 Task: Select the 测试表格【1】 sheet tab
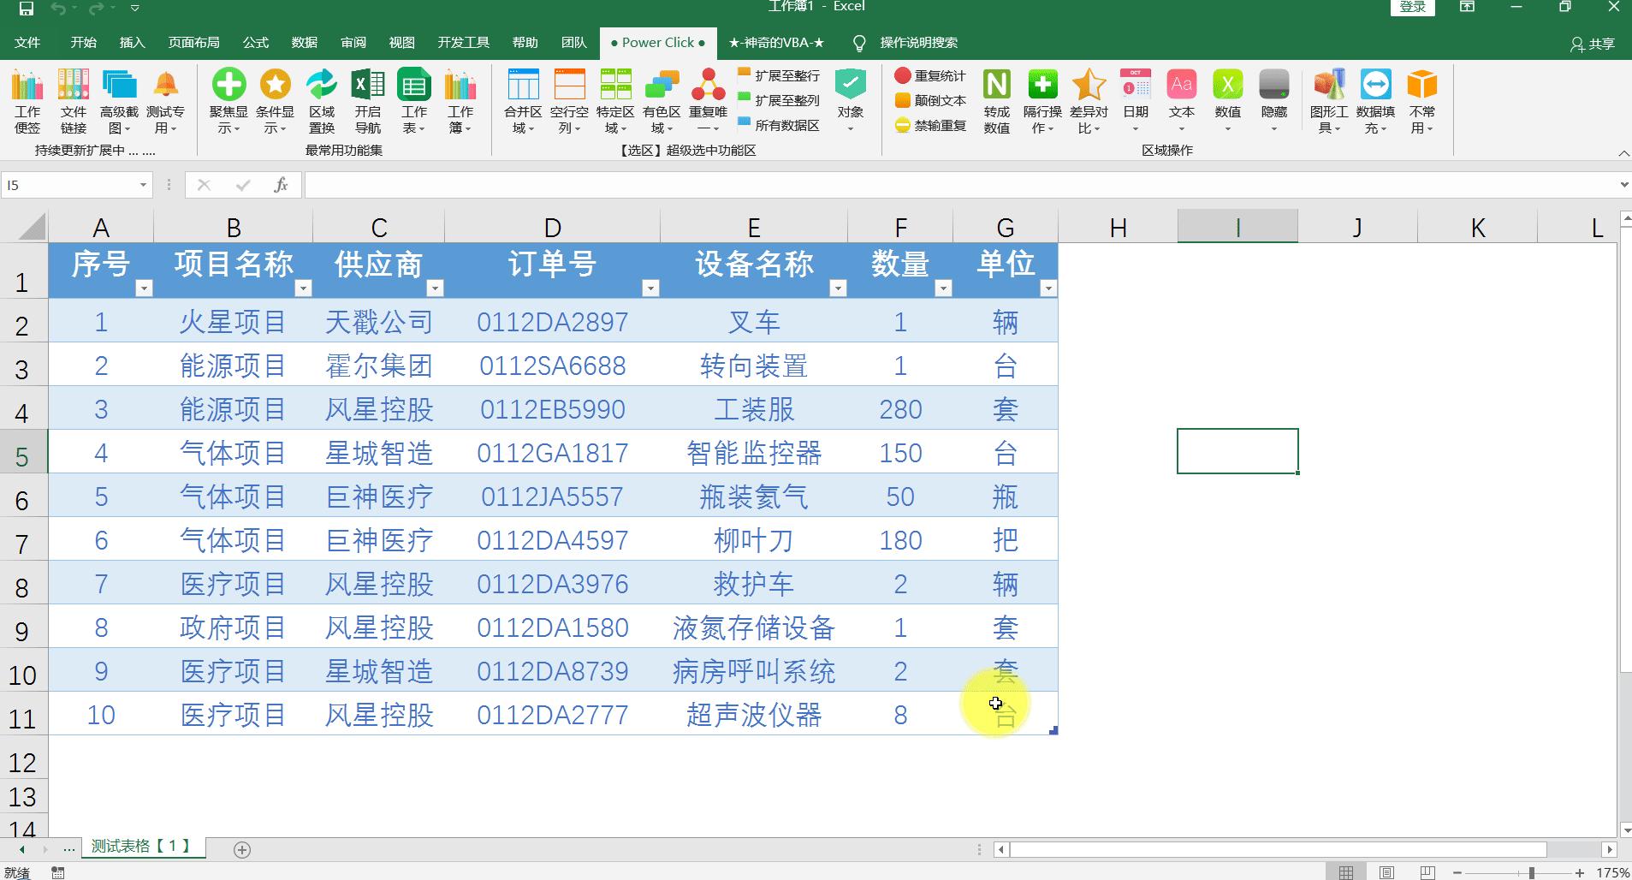tap(141, 846)
